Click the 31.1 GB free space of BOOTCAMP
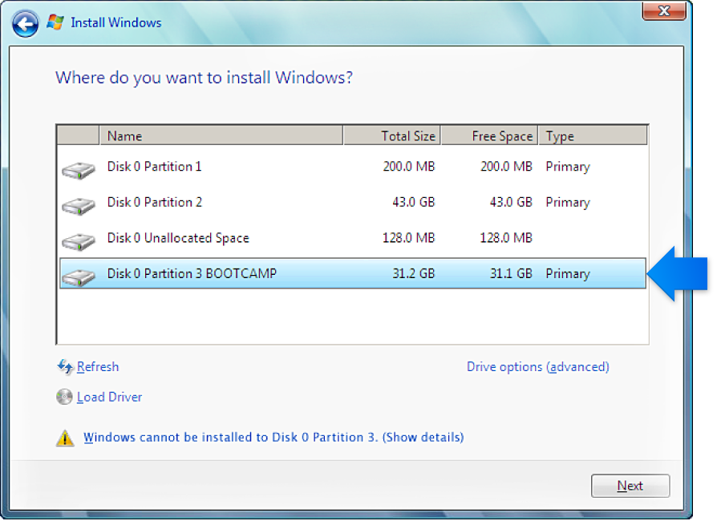The image size is (717, 521). 511,273
